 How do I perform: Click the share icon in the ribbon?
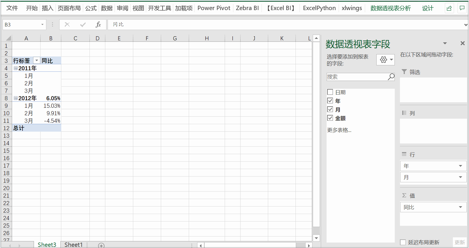(x=449, y=8)
